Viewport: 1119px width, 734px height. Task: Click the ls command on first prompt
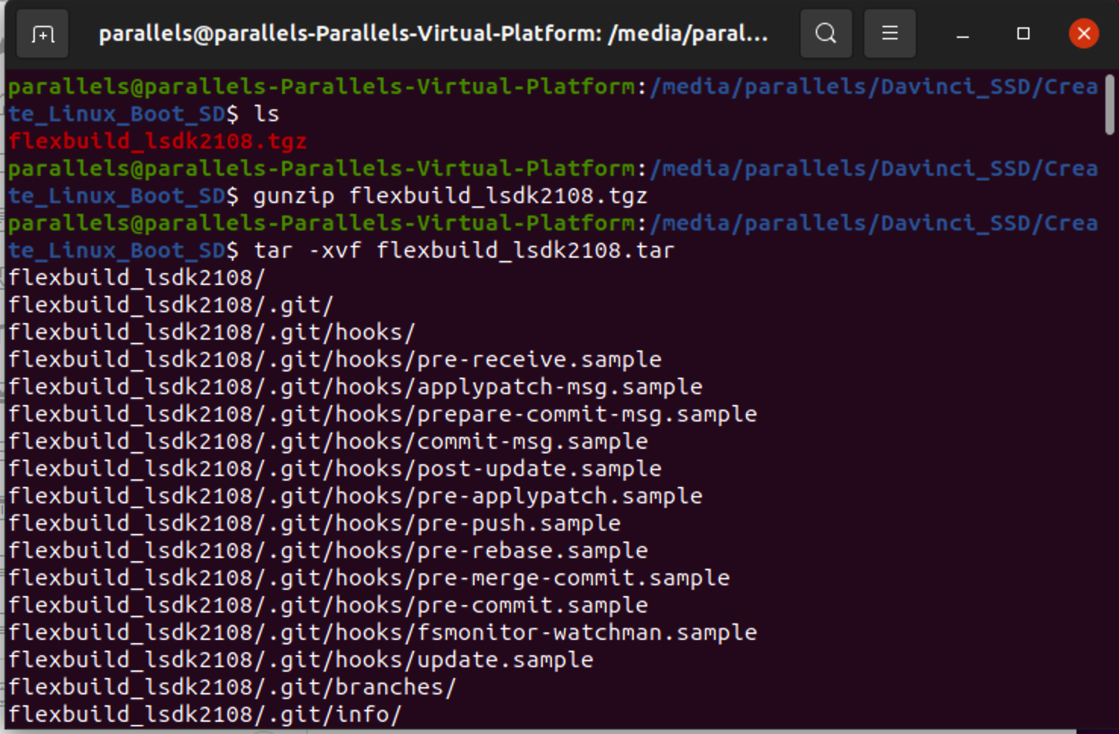click(266, 114)
